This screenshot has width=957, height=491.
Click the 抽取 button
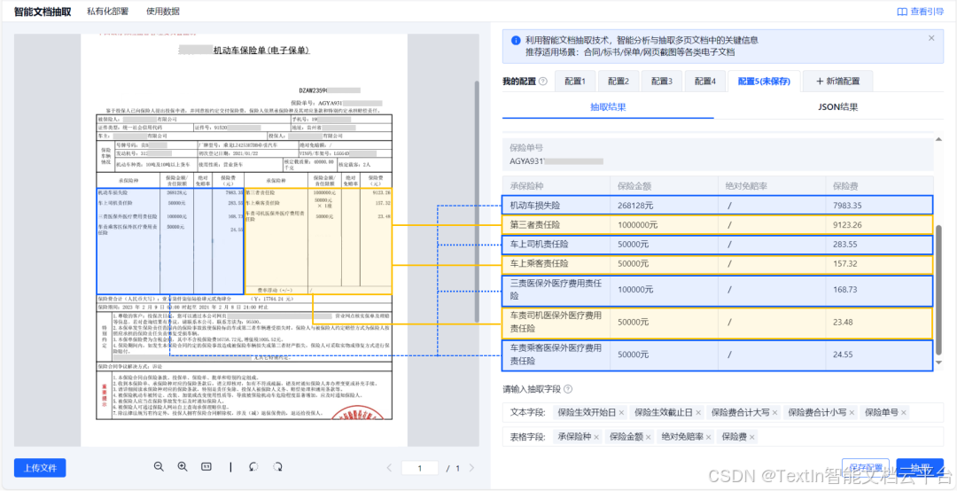pos(920,468)
